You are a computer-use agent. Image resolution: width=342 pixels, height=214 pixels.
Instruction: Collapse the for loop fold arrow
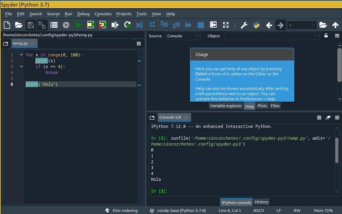pyautogui.click(x=21, y=55)
